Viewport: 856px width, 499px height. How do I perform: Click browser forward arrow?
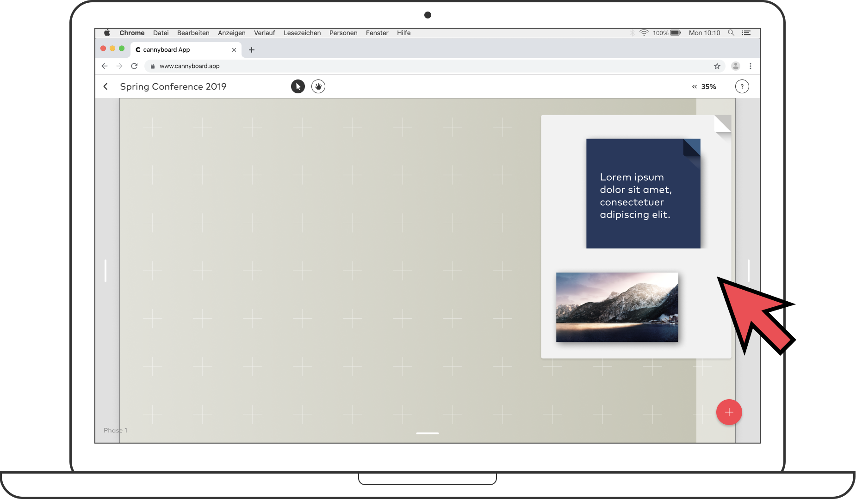(119, 66)
